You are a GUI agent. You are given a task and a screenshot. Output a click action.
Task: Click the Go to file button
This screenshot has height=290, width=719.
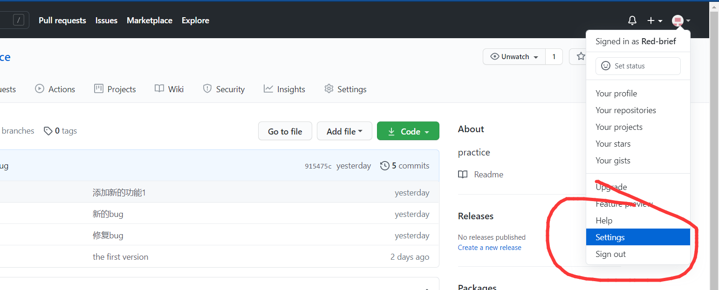tap(285, 131)
